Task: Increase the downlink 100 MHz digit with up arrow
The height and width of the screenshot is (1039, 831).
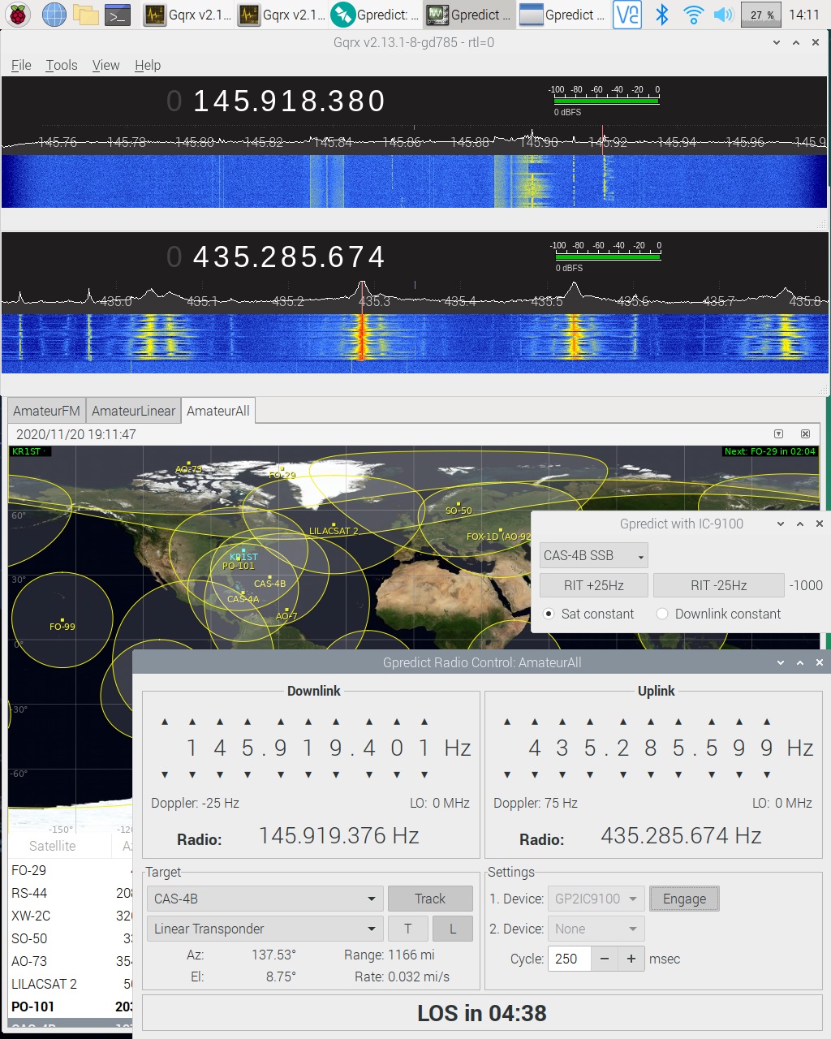Action: click(192, 721)
